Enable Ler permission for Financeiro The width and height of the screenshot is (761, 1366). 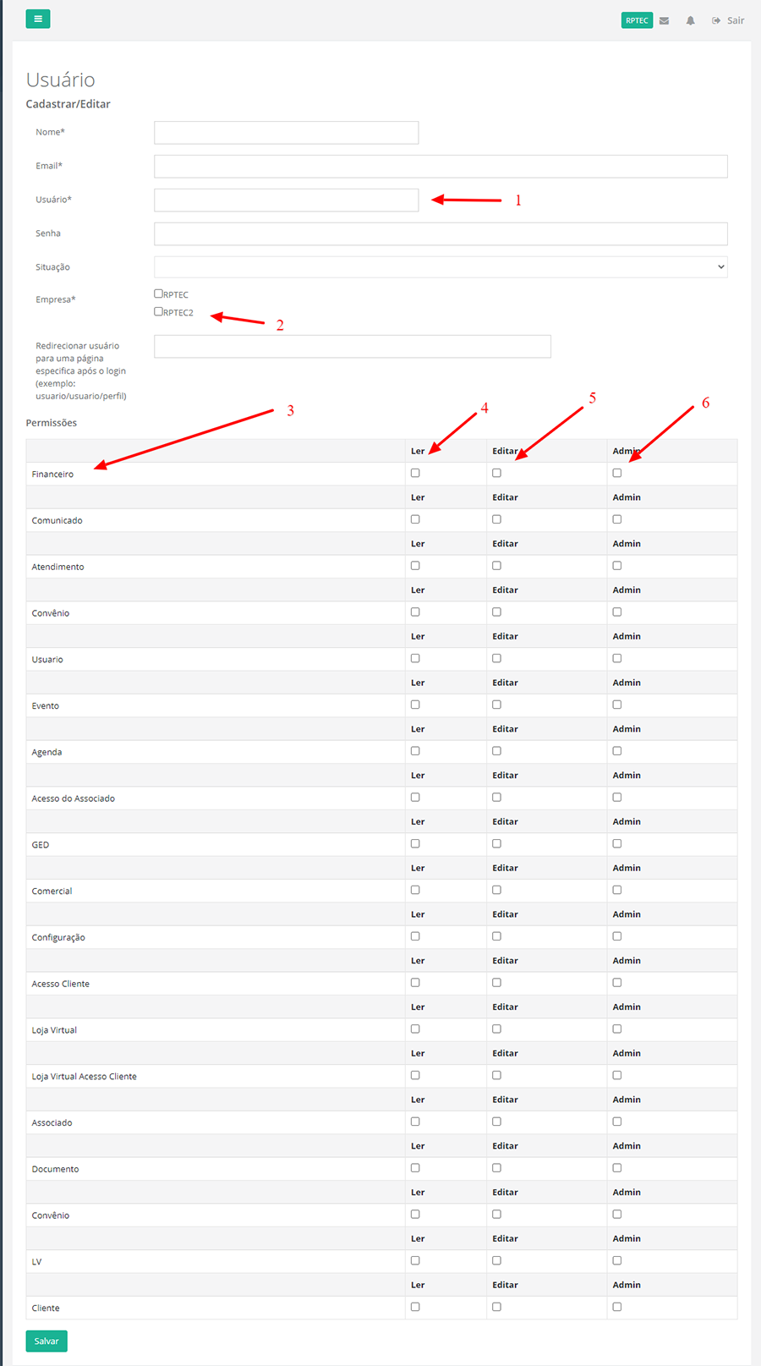(415, 473)
